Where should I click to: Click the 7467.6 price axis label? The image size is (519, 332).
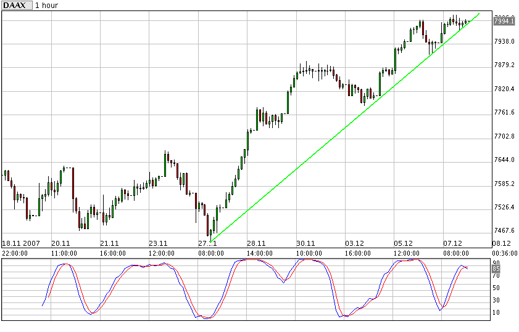point(504,231)
